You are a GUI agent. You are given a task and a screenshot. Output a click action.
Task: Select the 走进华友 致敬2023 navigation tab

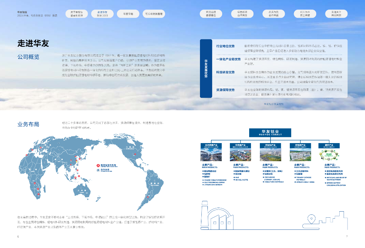(x=102, y=14)
